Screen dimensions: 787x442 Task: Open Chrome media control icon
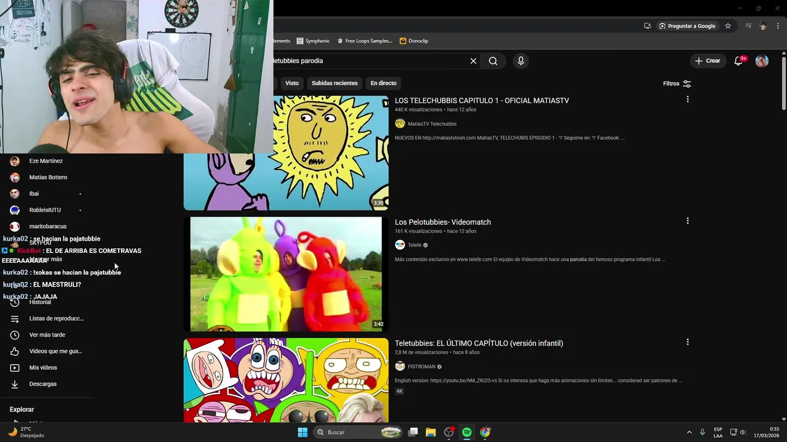point(748,26)
